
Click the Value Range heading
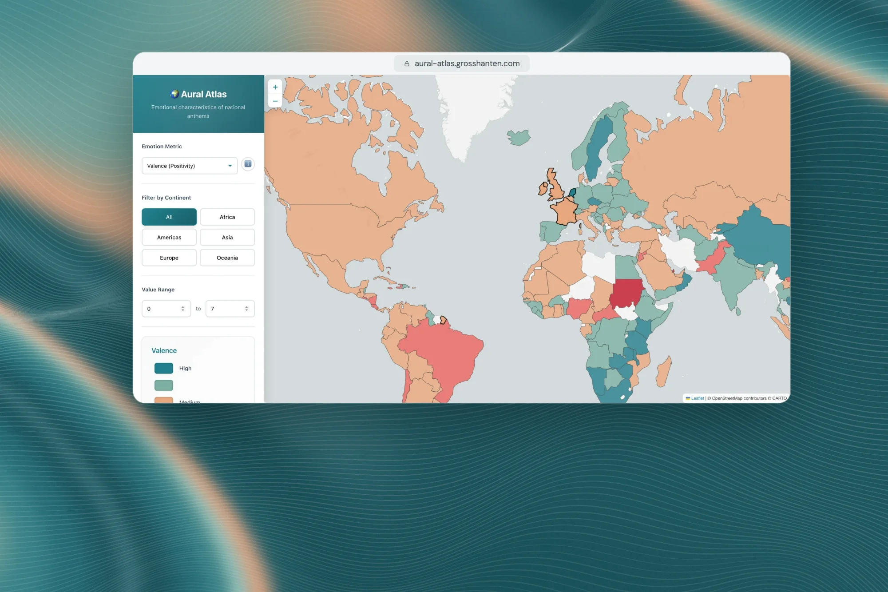pos(158,290)
